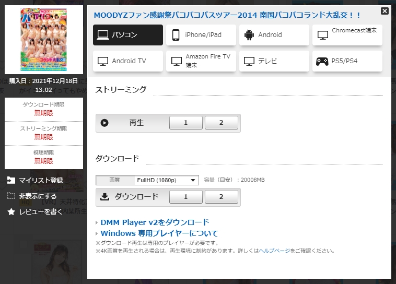Choose the Amazon Fire TV端末 option
The image size is (396, 284).
201,61
